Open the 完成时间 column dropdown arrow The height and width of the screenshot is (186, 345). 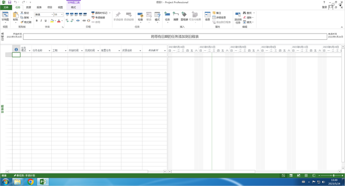pos(98,51)
